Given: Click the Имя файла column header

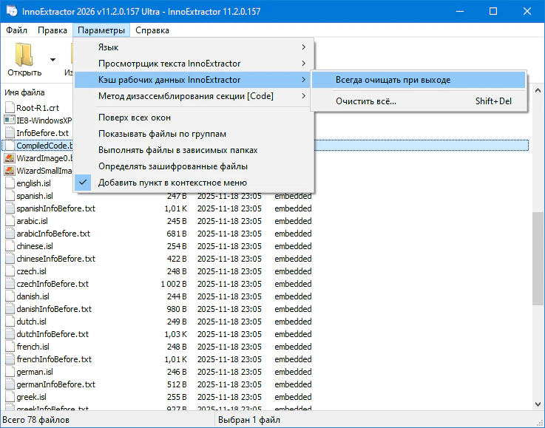Looking at the screenshot, I should (25, 92).
